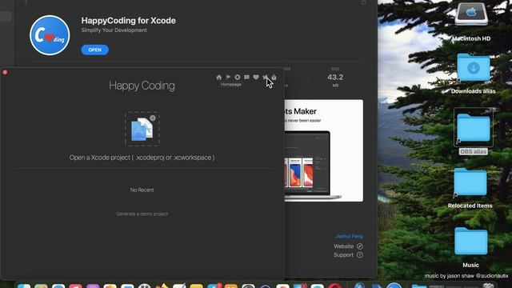Click the Open a Xcode project text
This screenshot has width=512, height=288.
(x=142, y=158)
